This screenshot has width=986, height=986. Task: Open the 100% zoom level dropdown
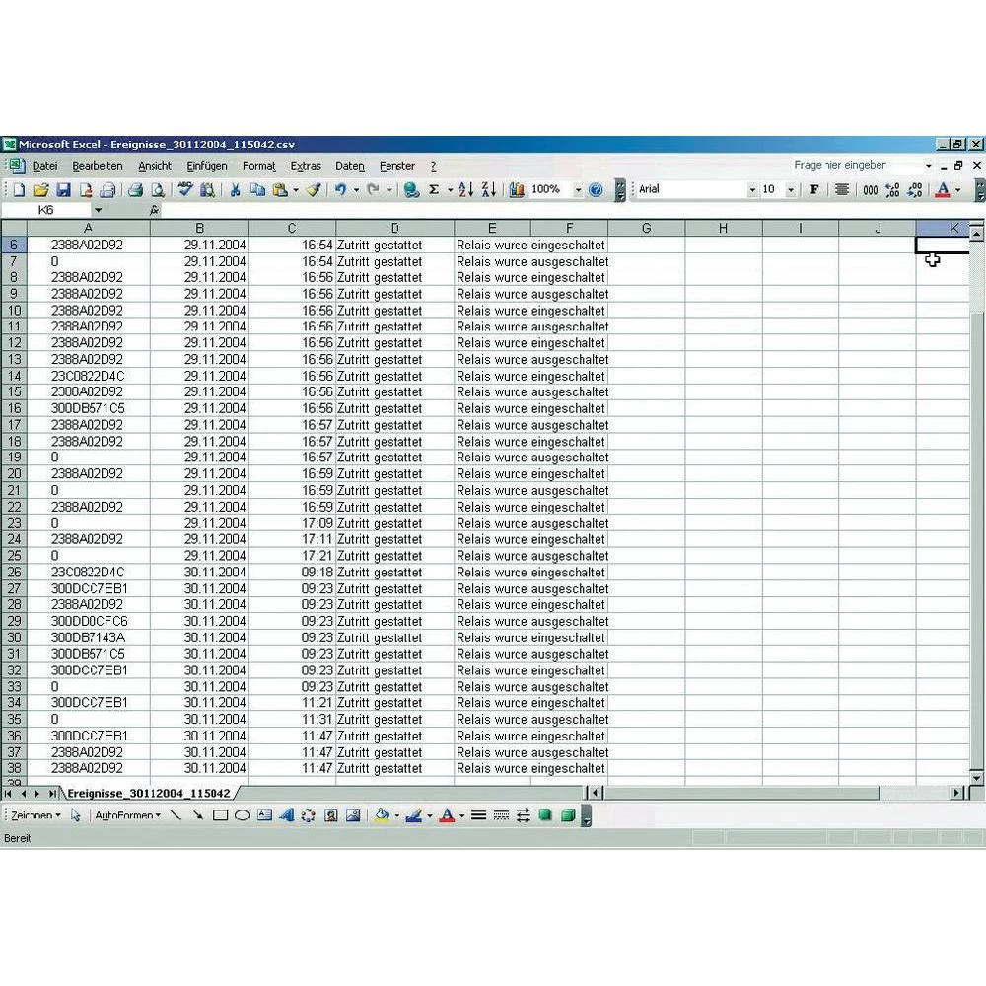pos(578,189)
